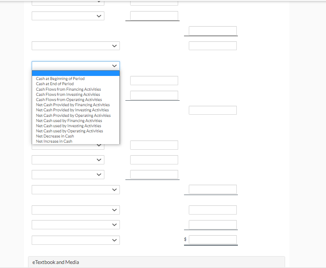
Task: Select 'Cash at Beginning of Period' option
Action: coord(76,79)
